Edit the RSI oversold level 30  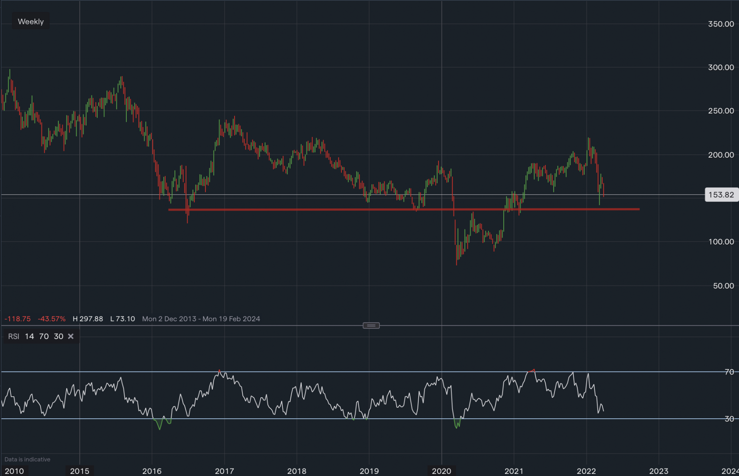(58, 336)
